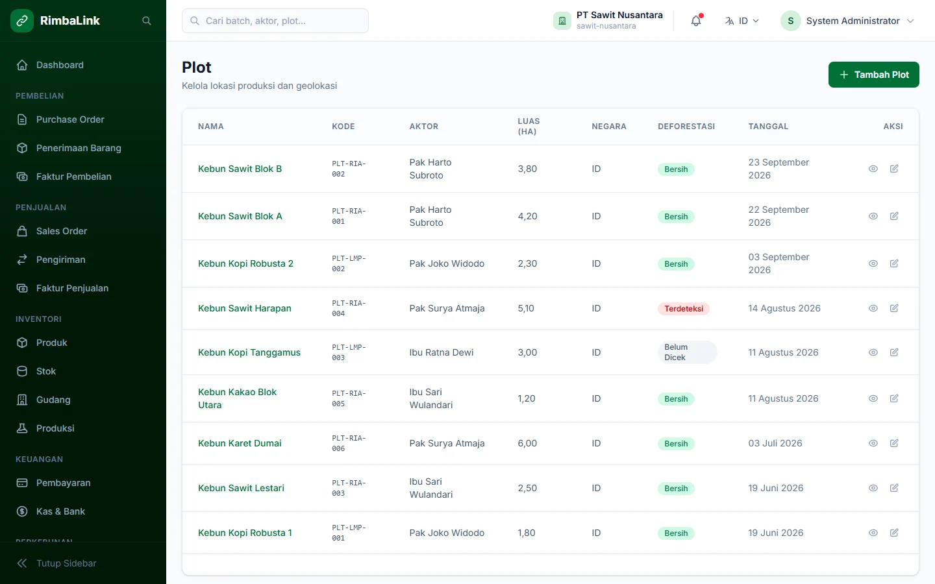The image size is (935, 584).
Task: Go to Dashboard in sidebar
Action: click(83, 65)
